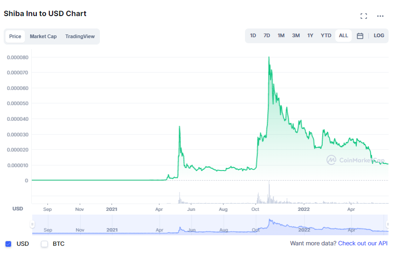The image size is (396, 255).
Task: Enable the BTC currency checkbox
Action: 45,244
